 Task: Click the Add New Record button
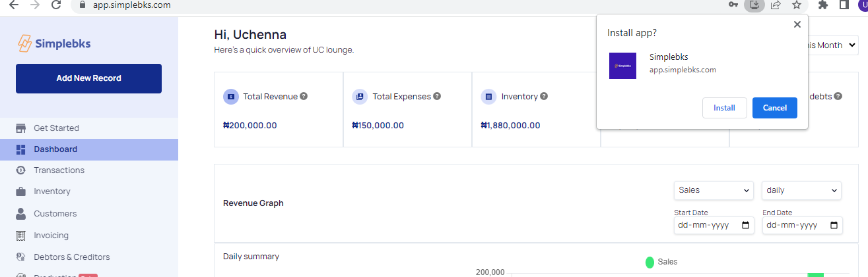click(88, 78)
